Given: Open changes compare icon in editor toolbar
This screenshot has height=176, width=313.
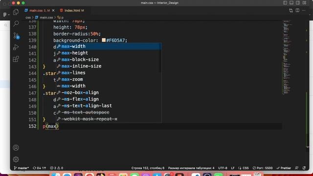Looking at the screenshot, I should click(291, 10).
